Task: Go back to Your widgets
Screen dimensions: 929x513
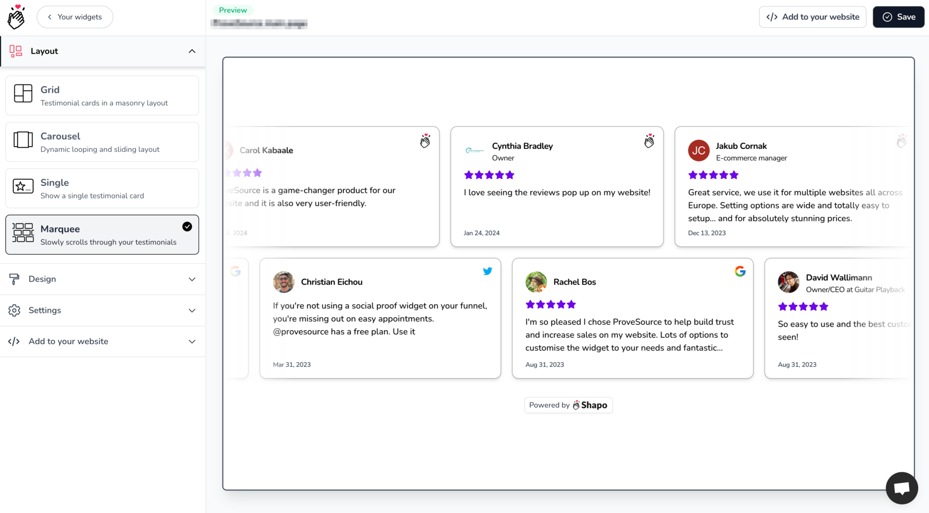Action: click(x=74, y=17)
